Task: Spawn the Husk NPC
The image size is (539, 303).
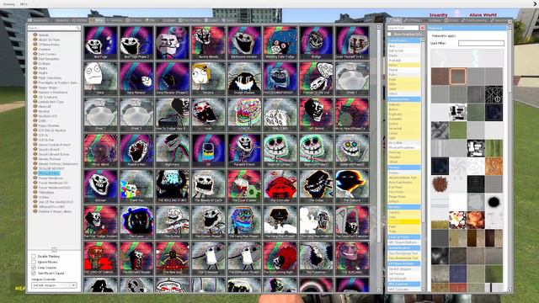Action: click(x=208, y=114)
